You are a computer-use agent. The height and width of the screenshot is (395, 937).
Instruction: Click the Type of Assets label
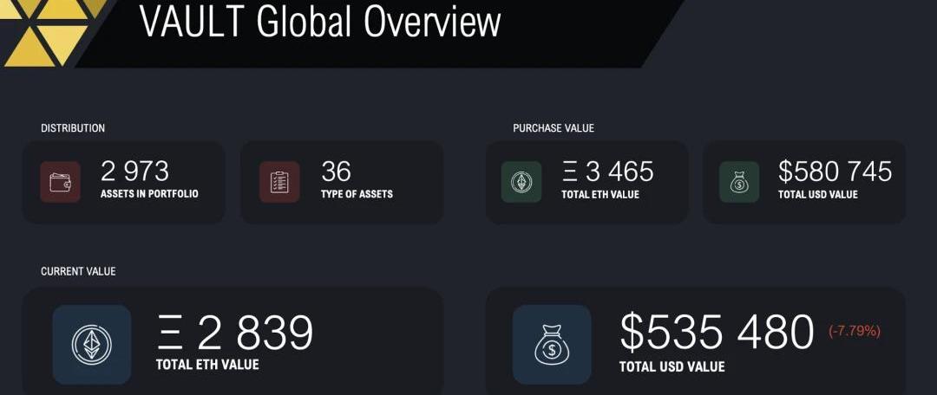[357, 194]
